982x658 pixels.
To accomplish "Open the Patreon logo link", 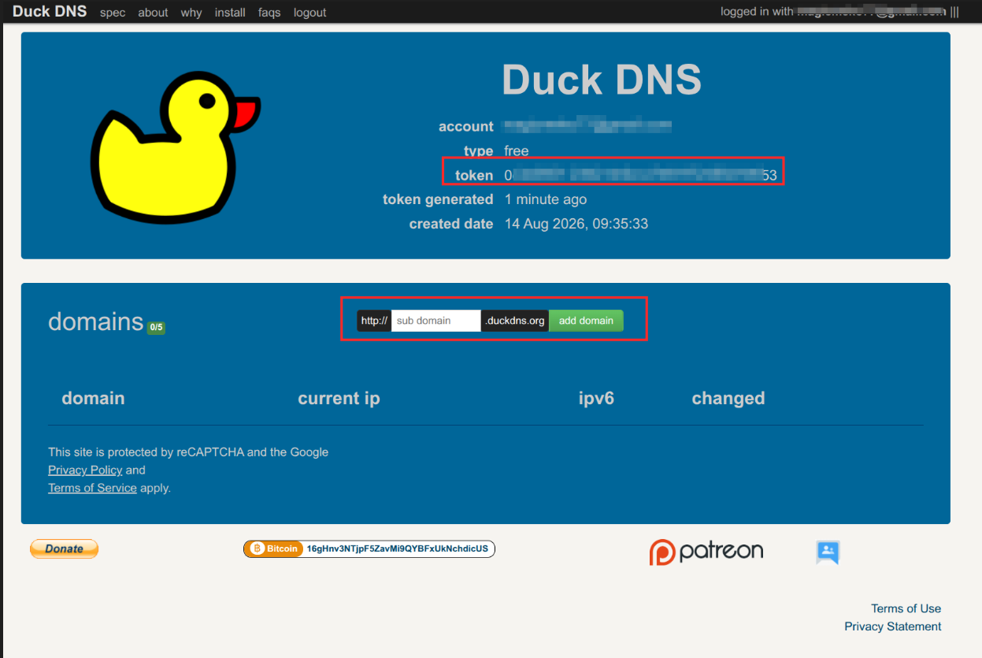I will point(706,552).
